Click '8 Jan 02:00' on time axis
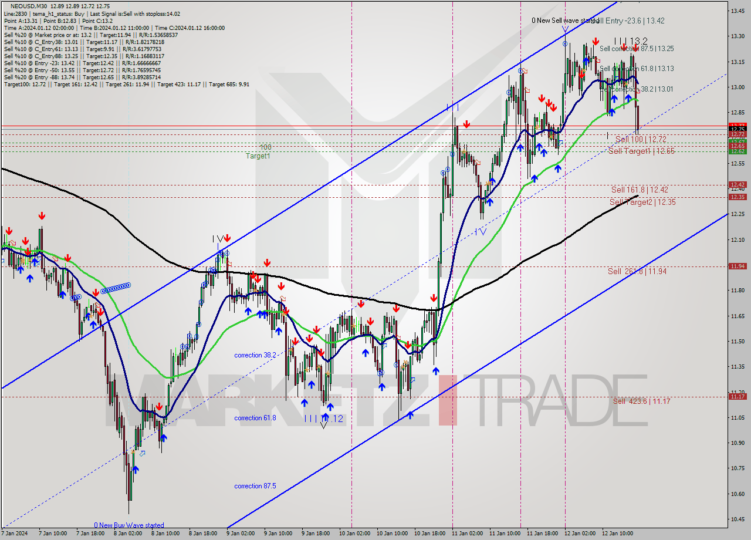 pos(127,534)
